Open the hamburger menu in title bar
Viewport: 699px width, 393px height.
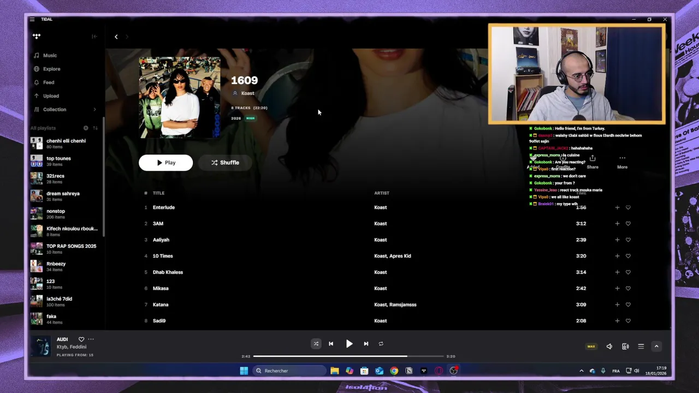[x=32, y=19]
